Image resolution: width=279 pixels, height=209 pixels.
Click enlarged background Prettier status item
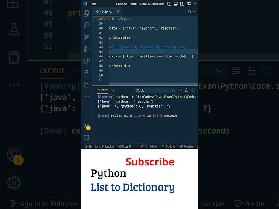pos(250,204)
